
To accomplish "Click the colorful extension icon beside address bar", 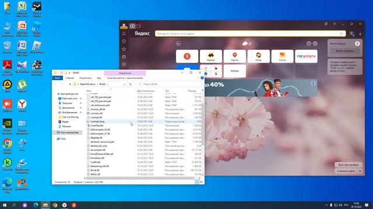I will 352,34.
